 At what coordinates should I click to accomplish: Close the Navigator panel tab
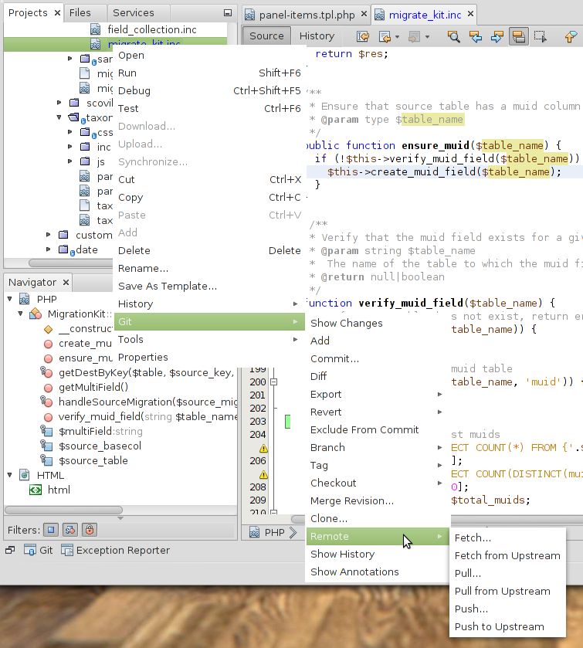click(x=66, y=282)
